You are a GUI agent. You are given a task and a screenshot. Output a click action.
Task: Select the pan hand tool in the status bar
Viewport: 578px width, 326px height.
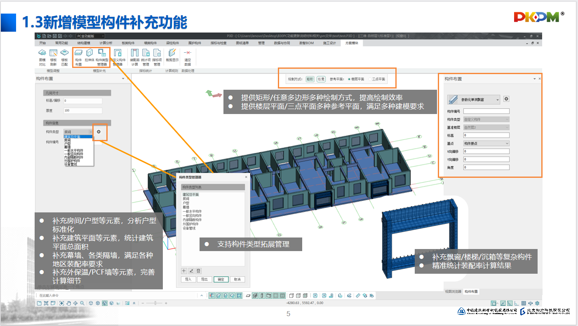pos(69,303)
